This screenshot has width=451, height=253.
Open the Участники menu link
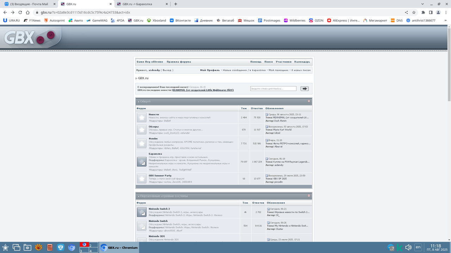click(284, 62)
